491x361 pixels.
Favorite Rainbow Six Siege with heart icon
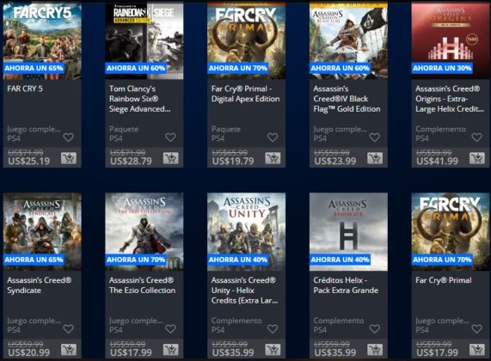point(170,138)
